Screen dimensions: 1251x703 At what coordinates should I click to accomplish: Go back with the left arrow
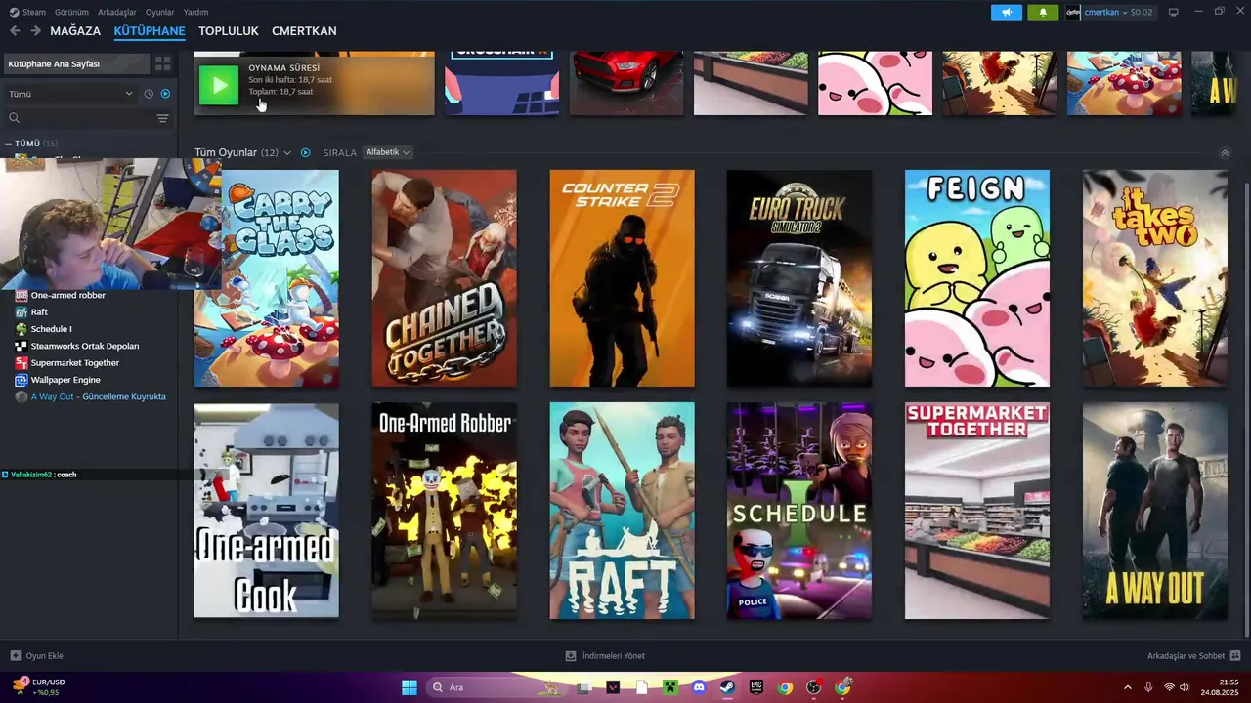point(15,31)
